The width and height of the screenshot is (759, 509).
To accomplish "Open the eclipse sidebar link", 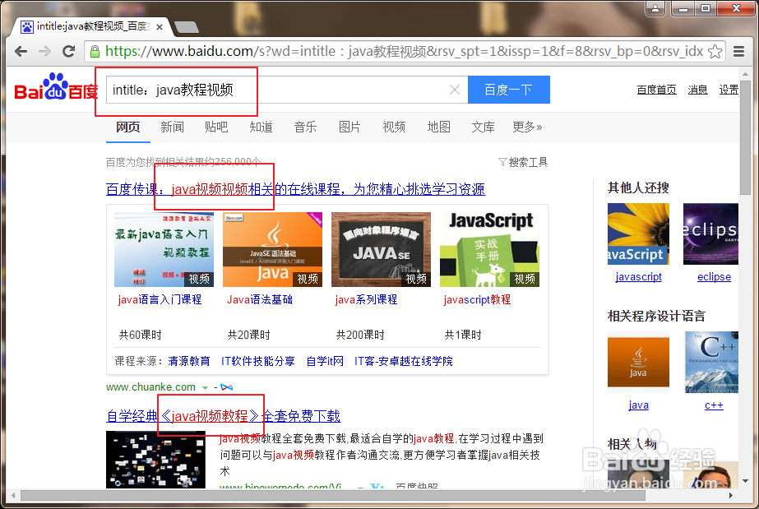I will click(x=714, y=277).
